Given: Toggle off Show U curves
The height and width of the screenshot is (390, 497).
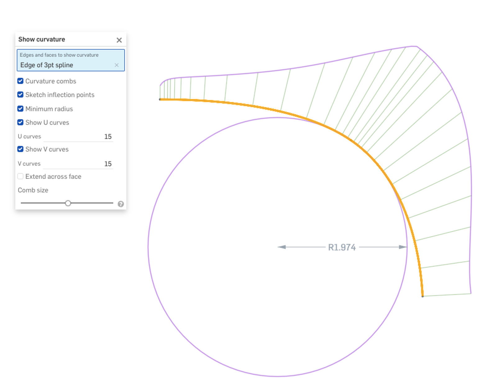Looking at the screenshot, I should 20,122.
